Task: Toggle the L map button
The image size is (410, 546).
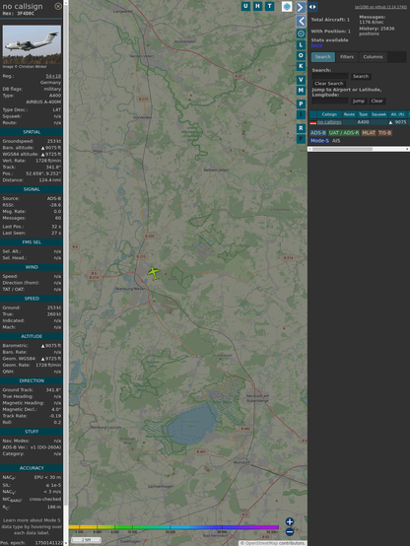Action: click(301, 45)
